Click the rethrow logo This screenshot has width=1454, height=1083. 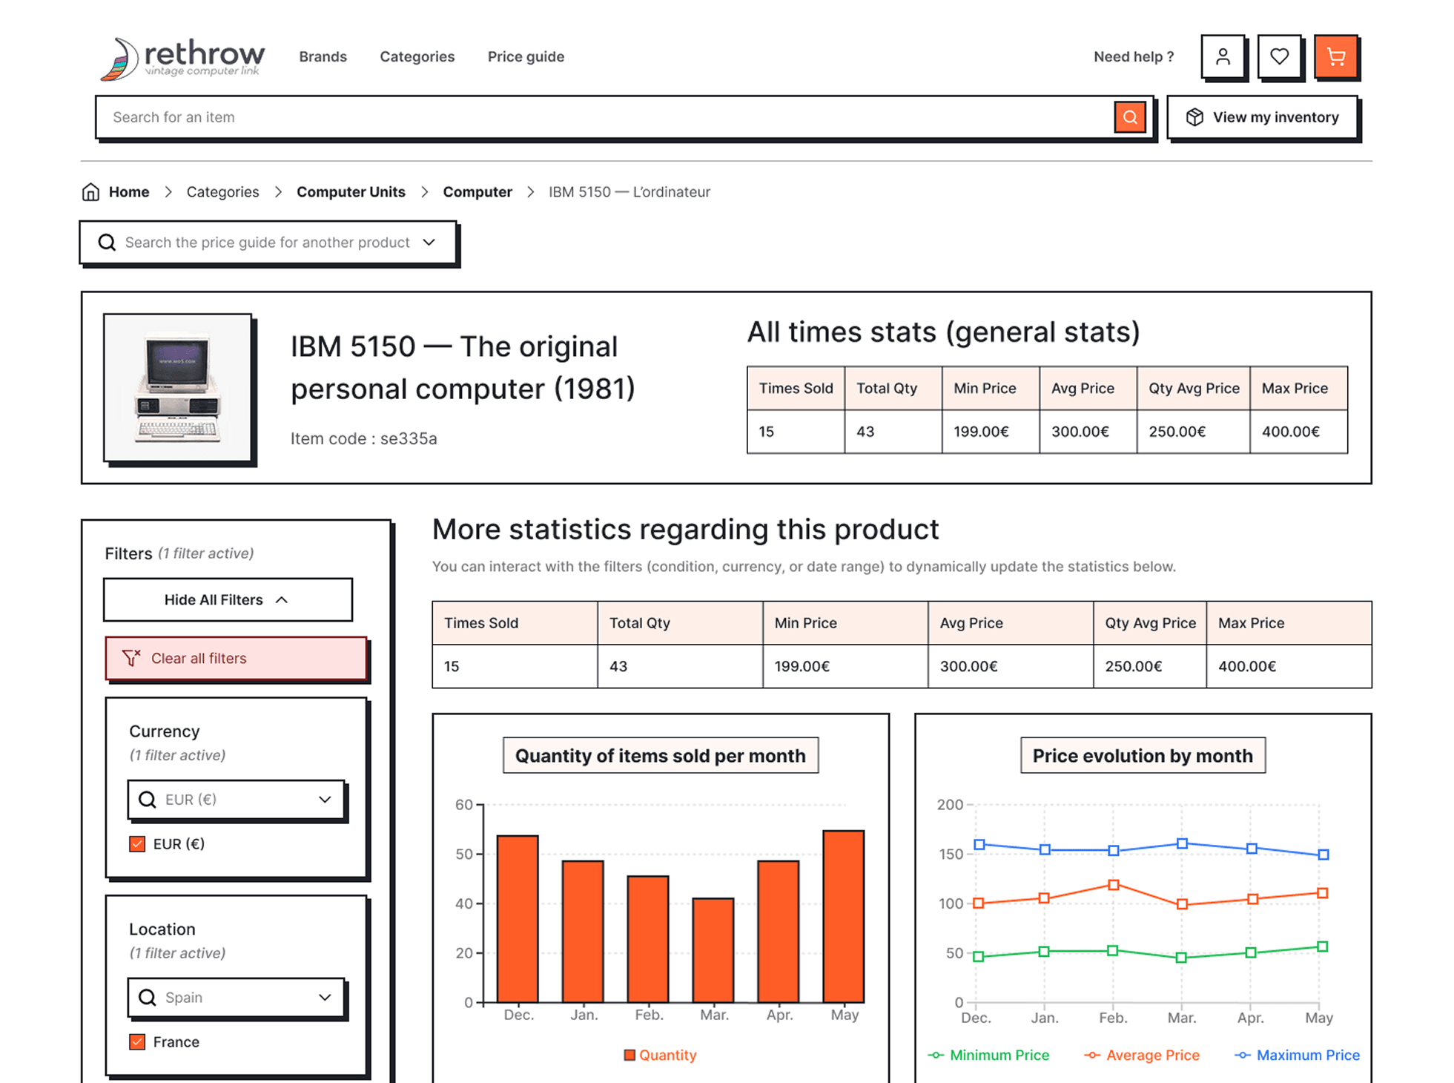(182, 59)
